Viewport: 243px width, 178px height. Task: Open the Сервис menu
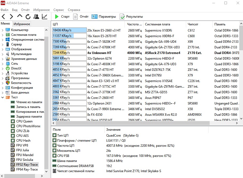pyautogui.click(x=59, y=10)
